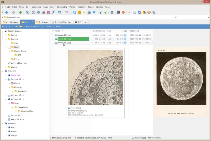
Task: Toggle the ghost filter icon
Action: [x=112, y=12]
